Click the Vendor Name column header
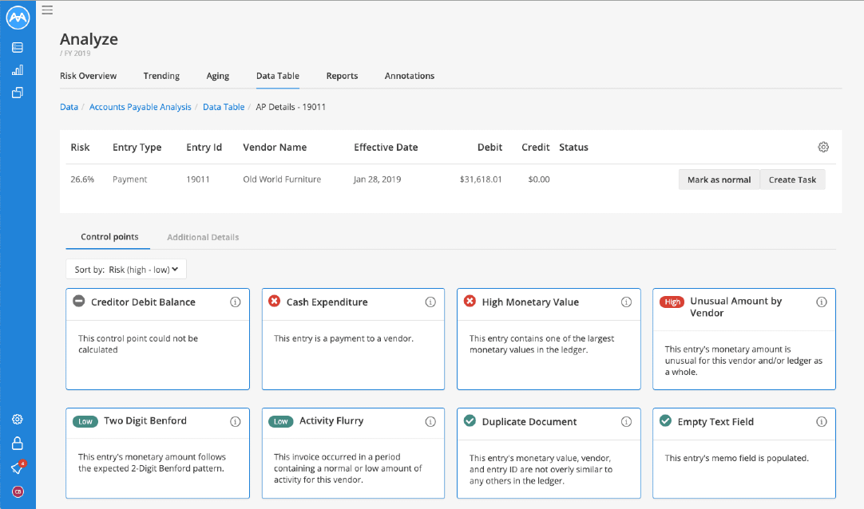Viewport: 864px width, 509px height. pos(275,147)
